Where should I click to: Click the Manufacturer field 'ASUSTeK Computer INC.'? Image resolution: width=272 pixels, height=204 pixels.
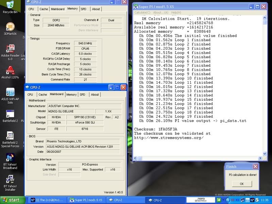click(x=84, y=106)
